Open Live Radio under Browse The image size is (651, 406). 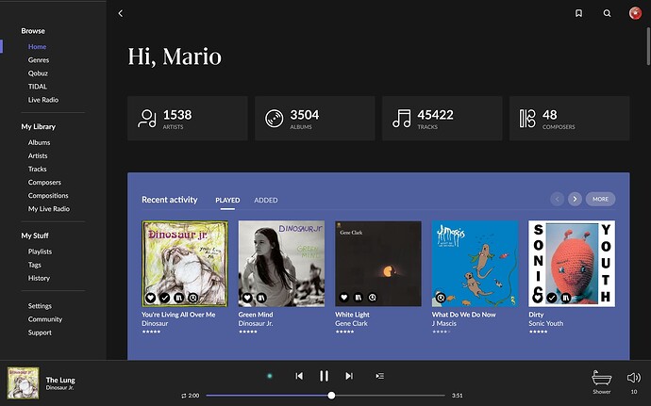coord(43,100)
